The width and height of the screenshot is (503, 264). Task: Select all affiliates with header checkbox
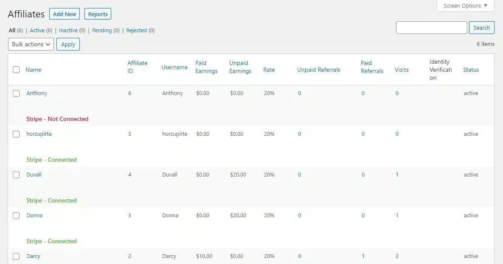pyautogui.click(x=16, y=70)
